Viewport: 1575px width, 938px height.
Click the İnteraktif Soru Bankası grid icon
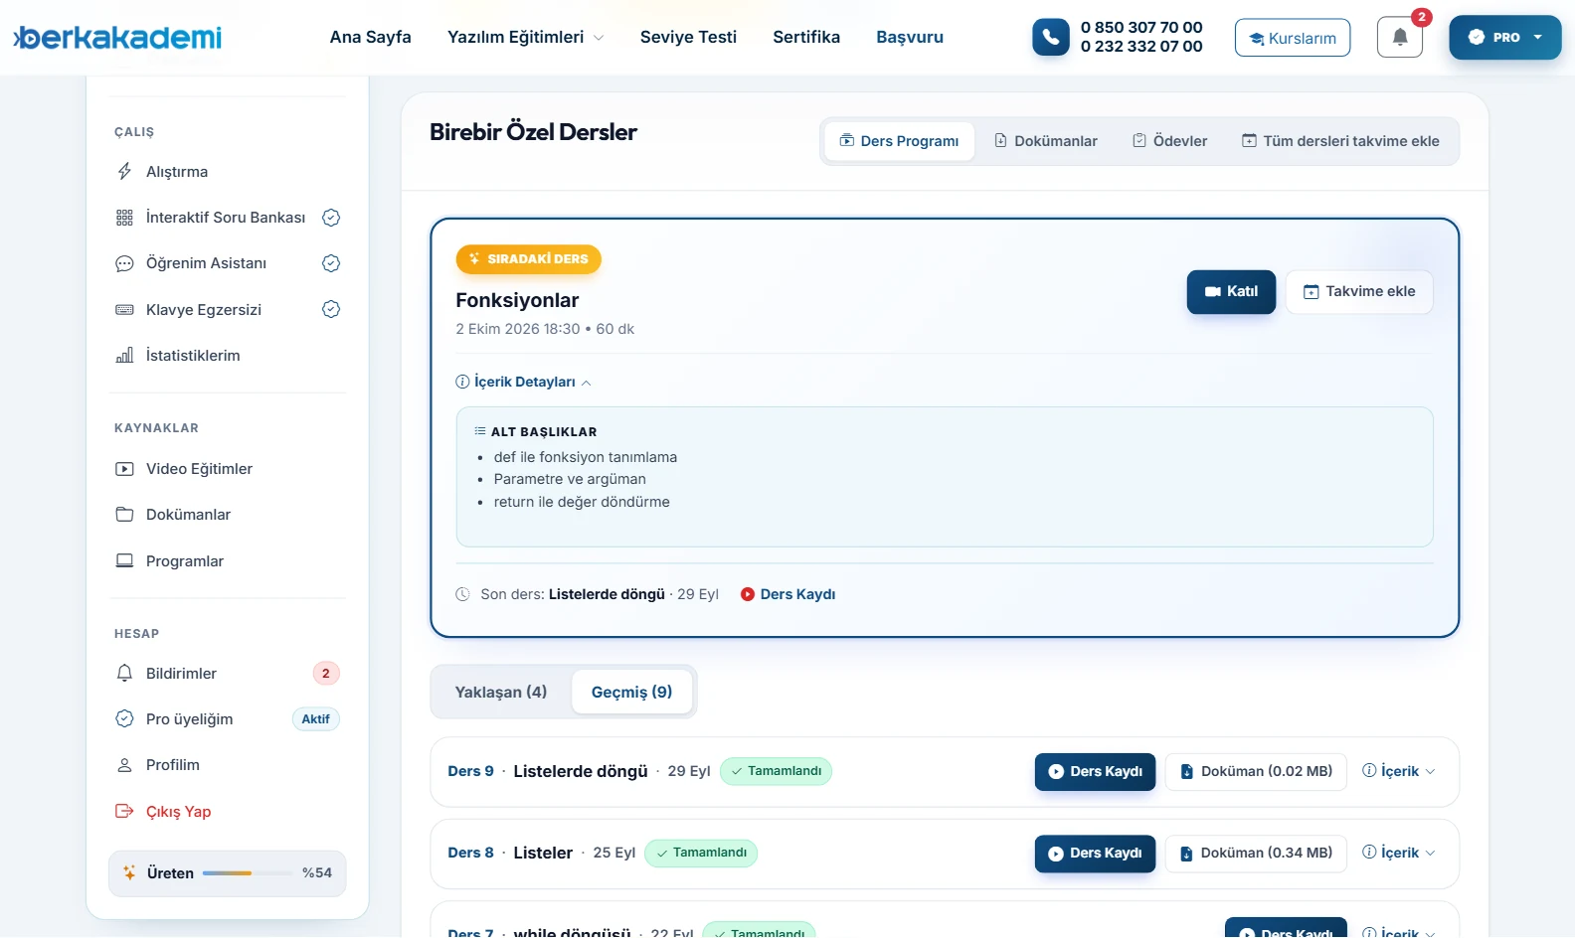pyautogui.click(x=124, y=218)
